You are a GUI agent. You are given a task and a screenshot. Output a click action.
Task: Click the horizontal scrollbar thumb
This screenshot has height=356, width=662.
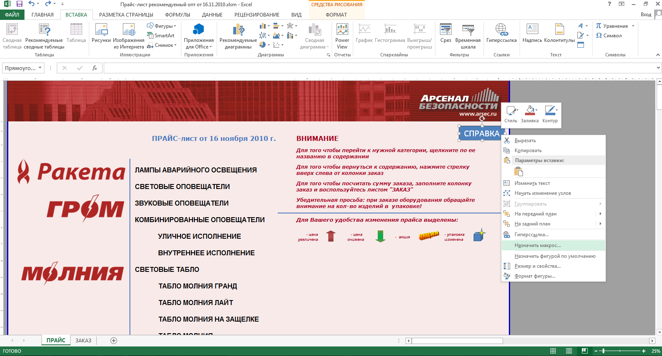point(457,341)
